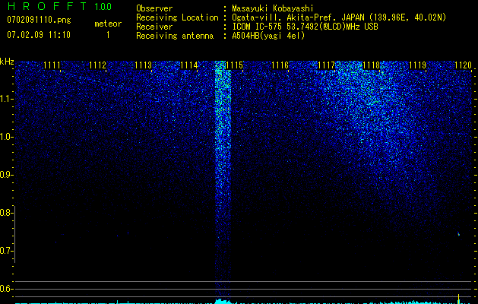Click the Ogata-vill. Akita-Pref. JAPAN location text
Viewport: 478px width, 304px height.
(339, 17)
